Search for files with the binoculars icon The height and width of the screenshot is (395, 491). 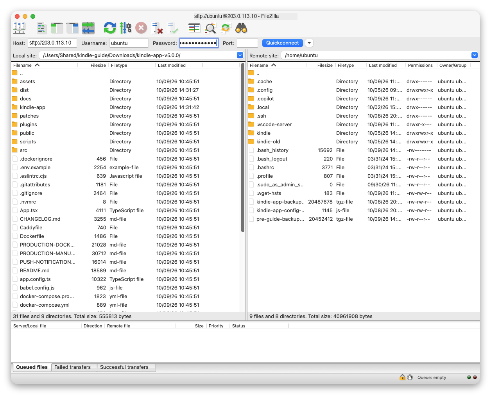(241, 28)
